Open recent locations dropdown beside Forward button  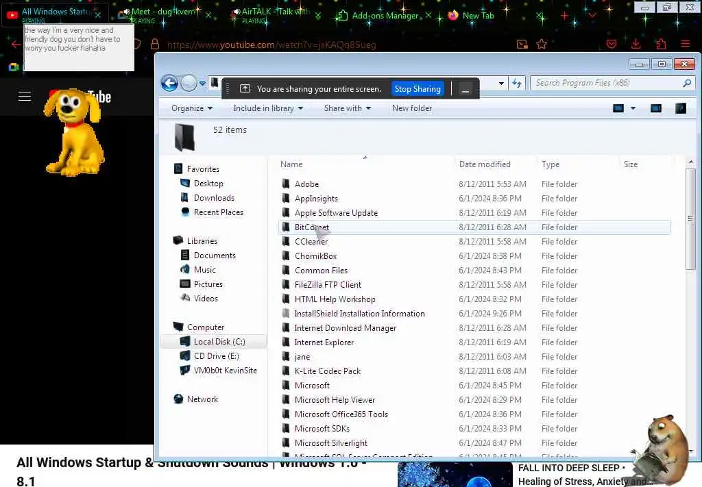pyautogui.click(x=202, y=84)
